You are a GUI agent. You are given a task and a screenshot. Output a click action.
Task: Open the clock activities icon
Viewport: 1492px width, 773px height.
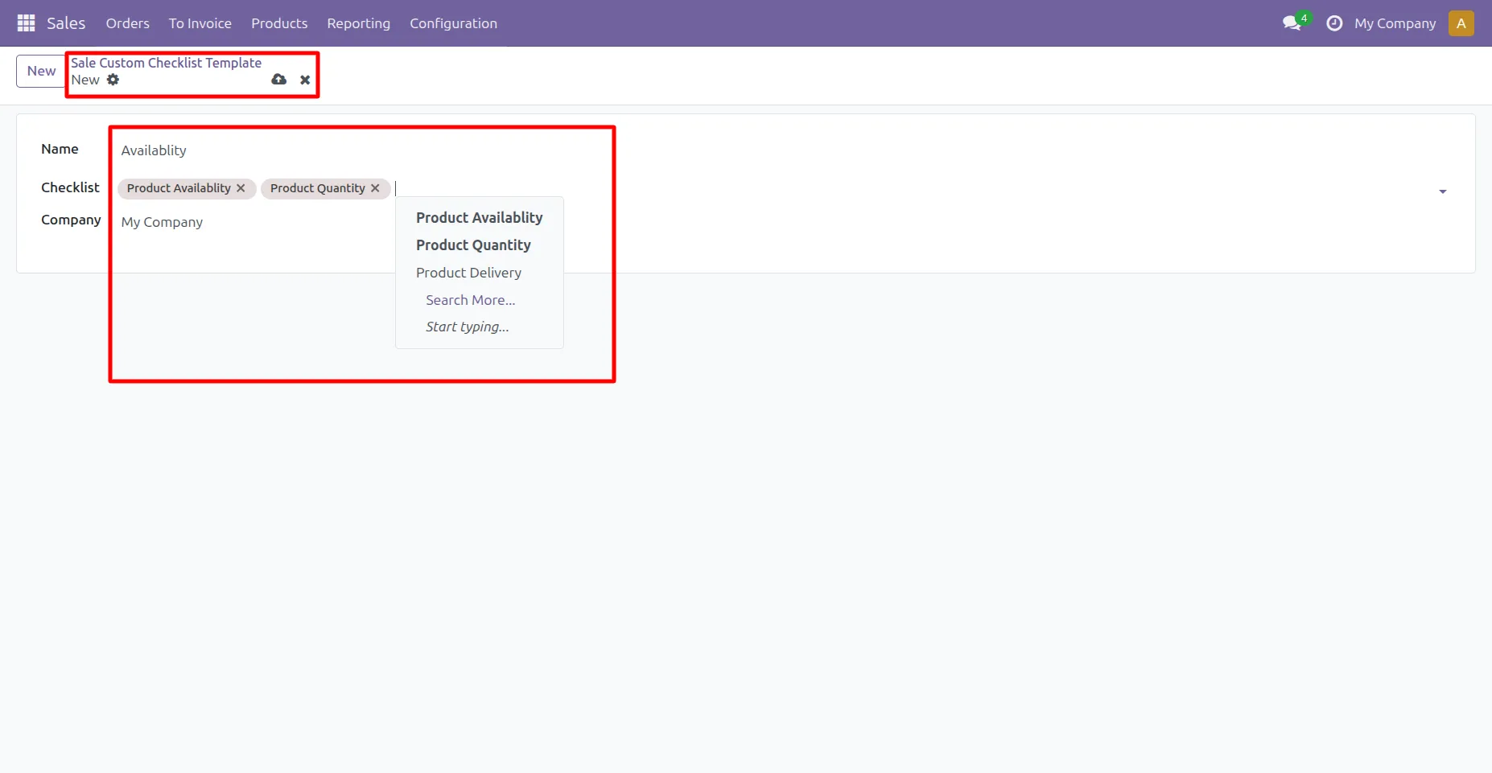pos(1334,23)
